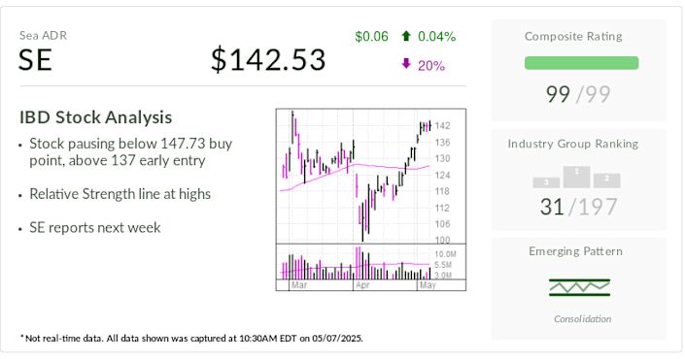This screenshot has height=361, width=685.
Task: Click the Consolidation pattern icon
Action: point(579,287)
